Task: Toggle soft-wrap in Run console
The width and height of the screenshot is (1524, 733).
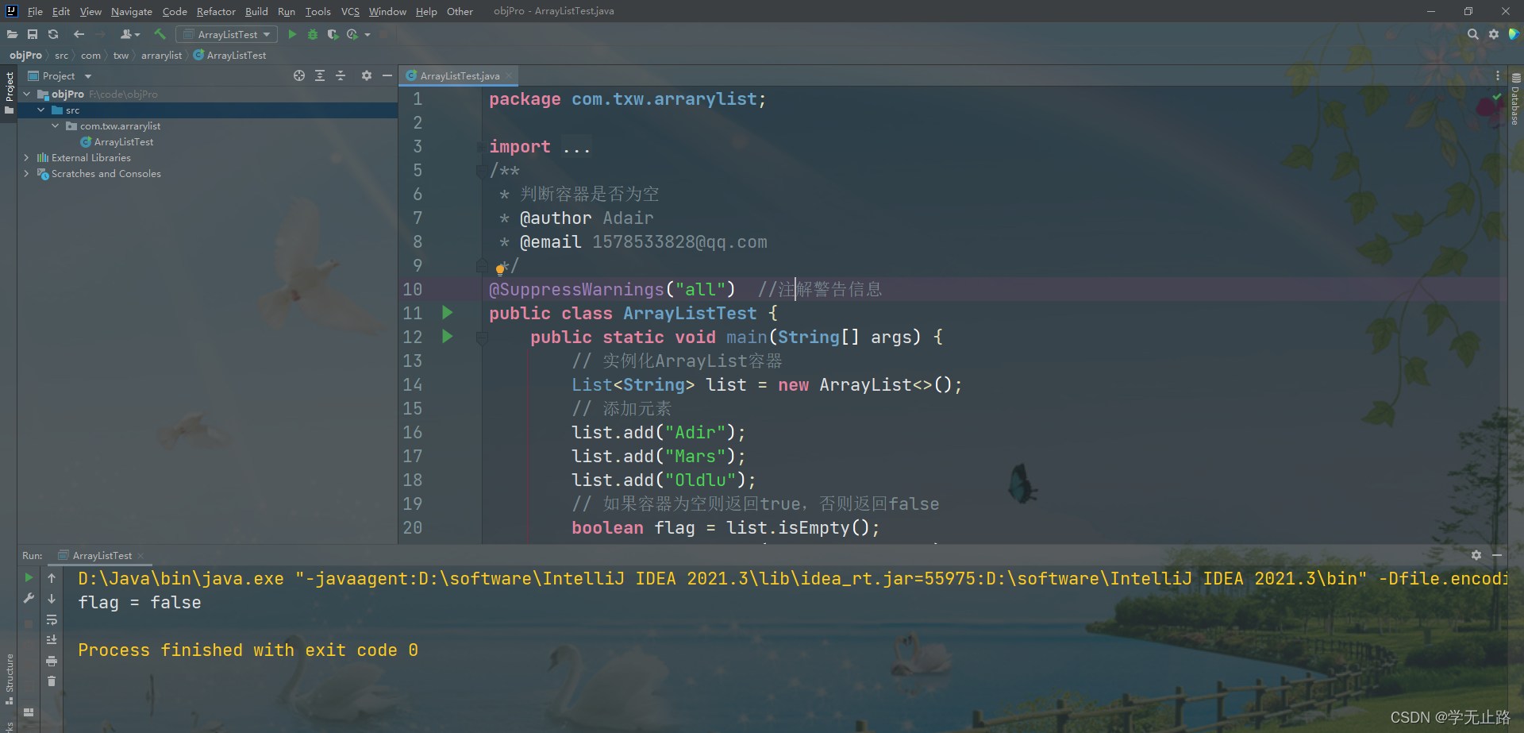Action: [x=52, y=619]
